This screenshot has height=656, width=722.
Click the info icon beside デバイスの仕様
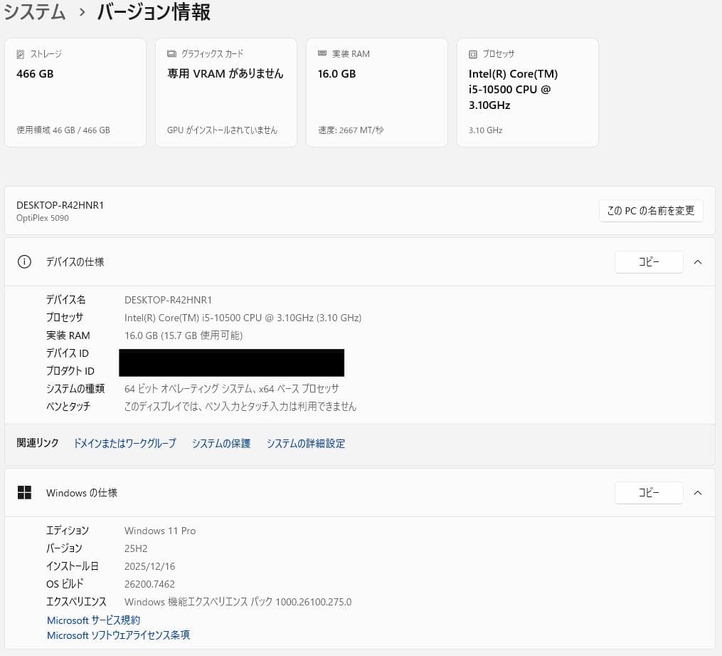pyautogui.click(x=24, y=261)
